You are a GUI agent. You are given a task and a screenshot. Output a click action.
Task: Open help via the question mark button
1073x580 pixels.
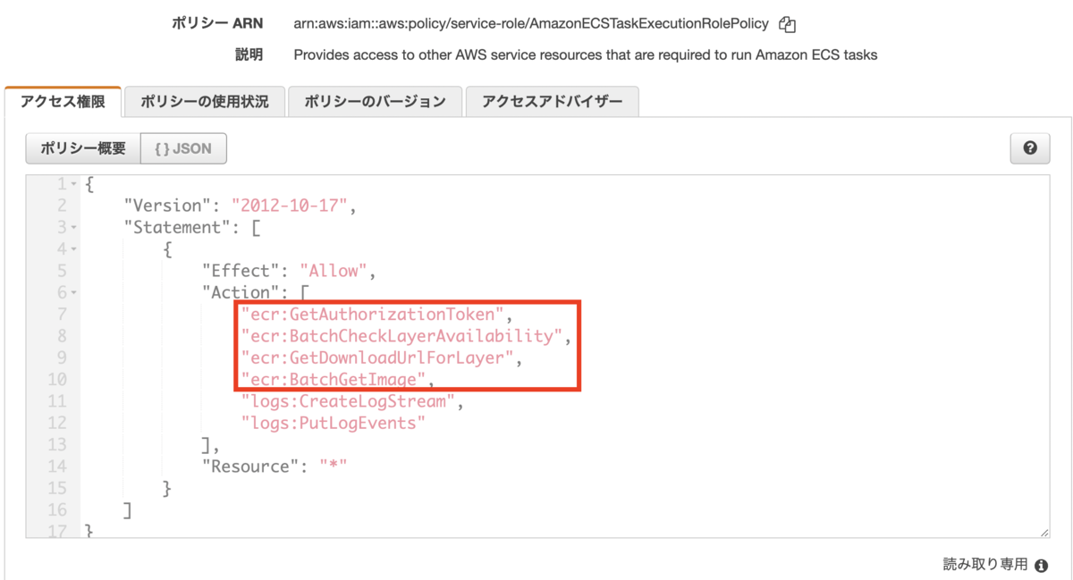1030,148
